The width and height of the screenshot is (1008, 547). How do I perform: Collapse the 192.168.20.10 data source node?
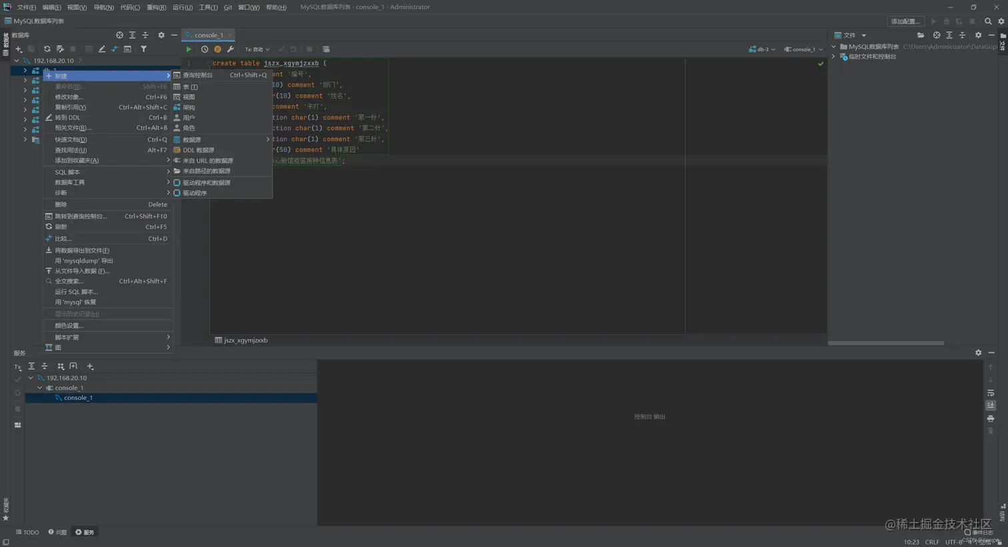point(17,61)
